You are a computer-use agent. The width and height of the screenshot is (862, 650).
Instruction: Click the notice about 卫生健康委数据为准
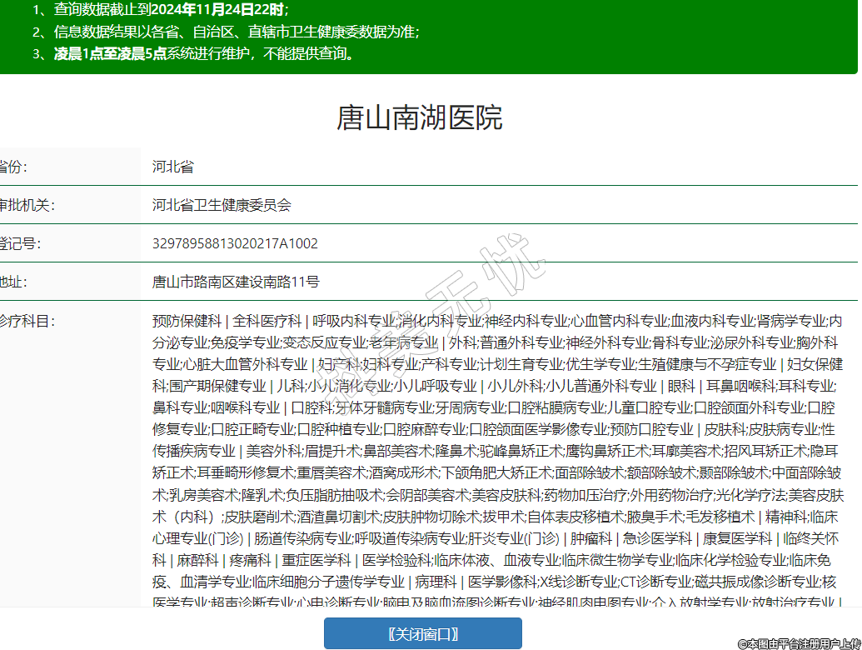click(236, 32)
